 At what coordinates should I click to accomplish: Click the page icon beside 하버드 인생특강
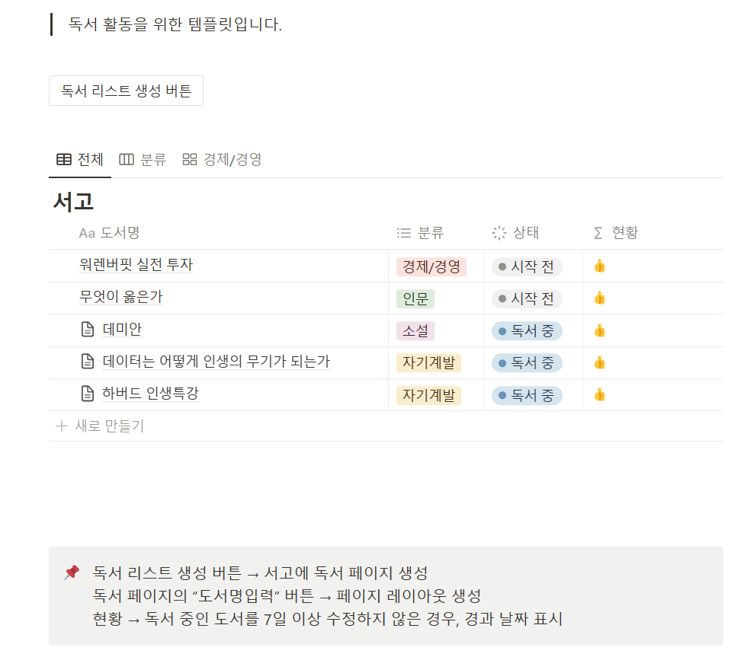click(88, 394)
